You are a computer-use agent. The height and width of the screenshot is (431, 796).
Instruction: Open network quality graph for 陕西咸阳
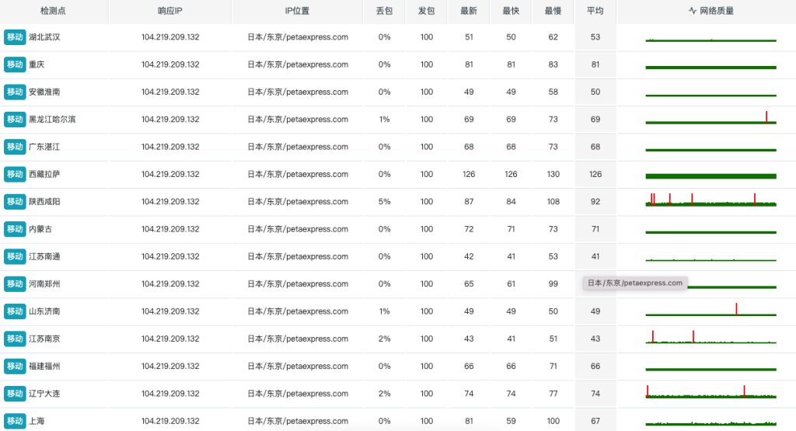pos(710,200)
